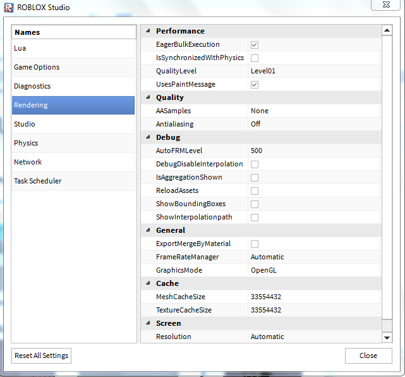Switch to the Diagnostics category
The height and width of the screenshot is (377, 405).
pos(73,86)
